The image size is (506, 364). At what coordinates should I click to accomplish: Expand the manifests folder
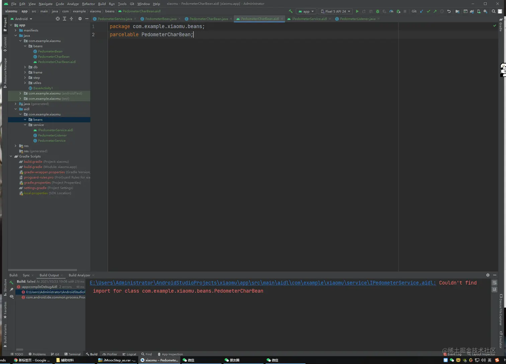tap(16, 30)
